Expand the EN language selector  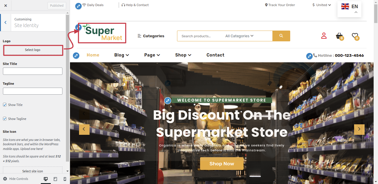pos(349,9)
